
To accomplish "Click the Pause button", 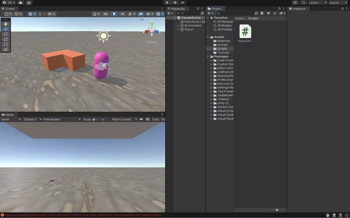I will click(x=175, y=2).
